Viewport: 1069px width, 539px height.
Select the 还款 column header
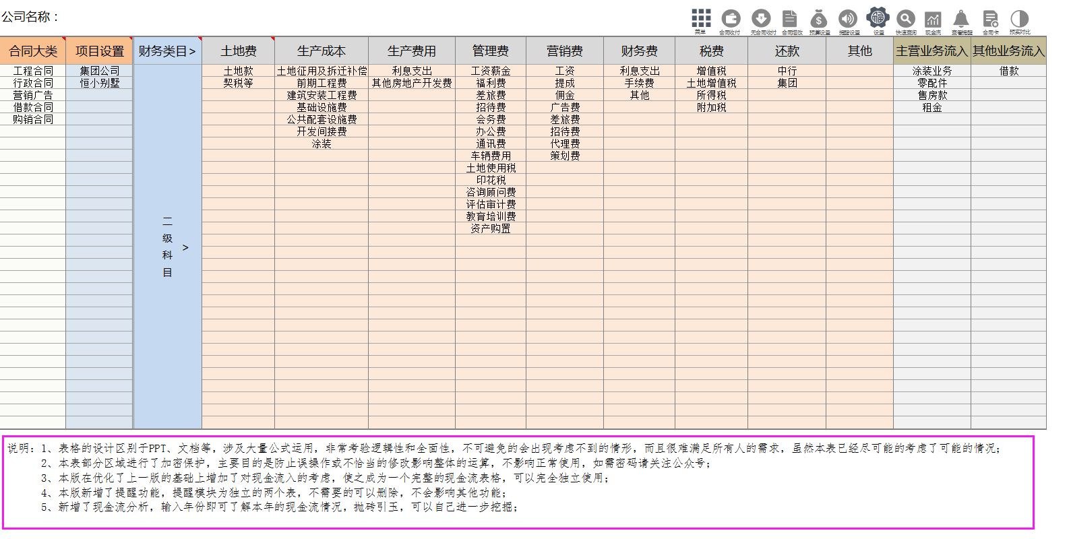click(787, 51)
